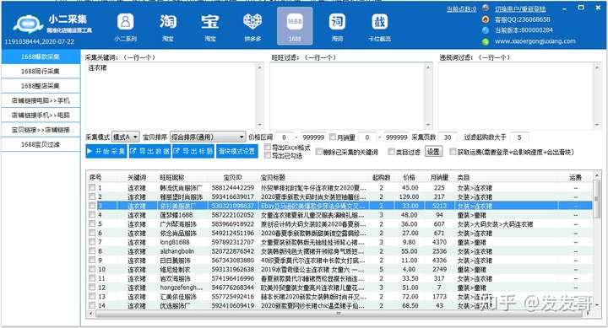The image size is (608, 328).
Task: Toggle the 类目过滤 checkbox
Action: click(x=391, y=152)
